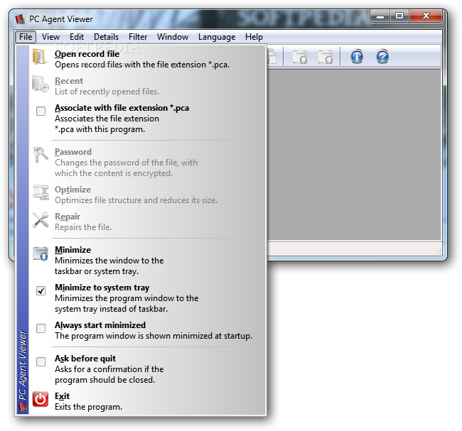Select the Minimize menu entry
The width and height of the screenshot is (462, 431).
147,261
